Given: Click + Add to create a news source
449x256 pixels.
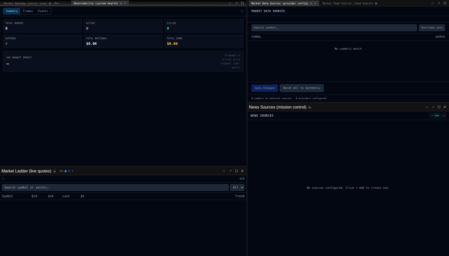Looking at the screenshot, I should coord(435,116).
